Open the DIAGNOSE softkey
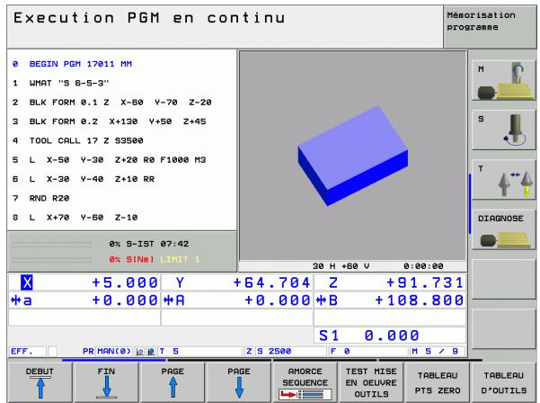 (x=503, y=229)
